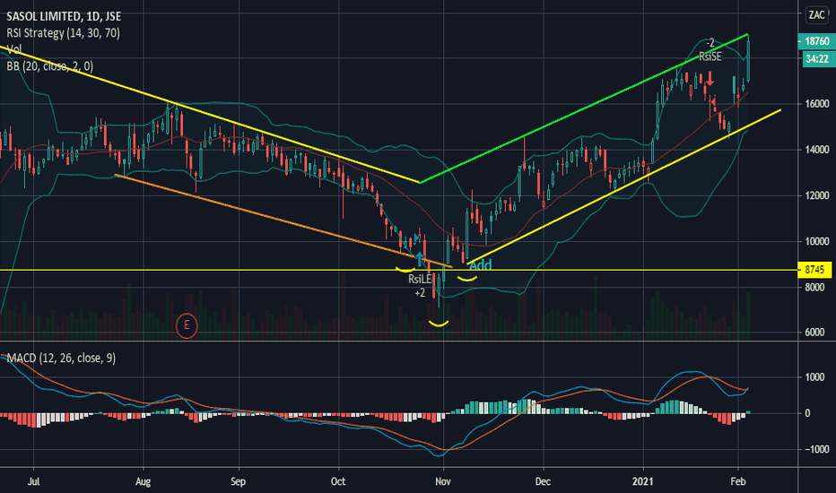The width and height of the screenshot is (836, 493).
Task: Click the RsiSE red down arrow marker
Action: coord(710,81)
